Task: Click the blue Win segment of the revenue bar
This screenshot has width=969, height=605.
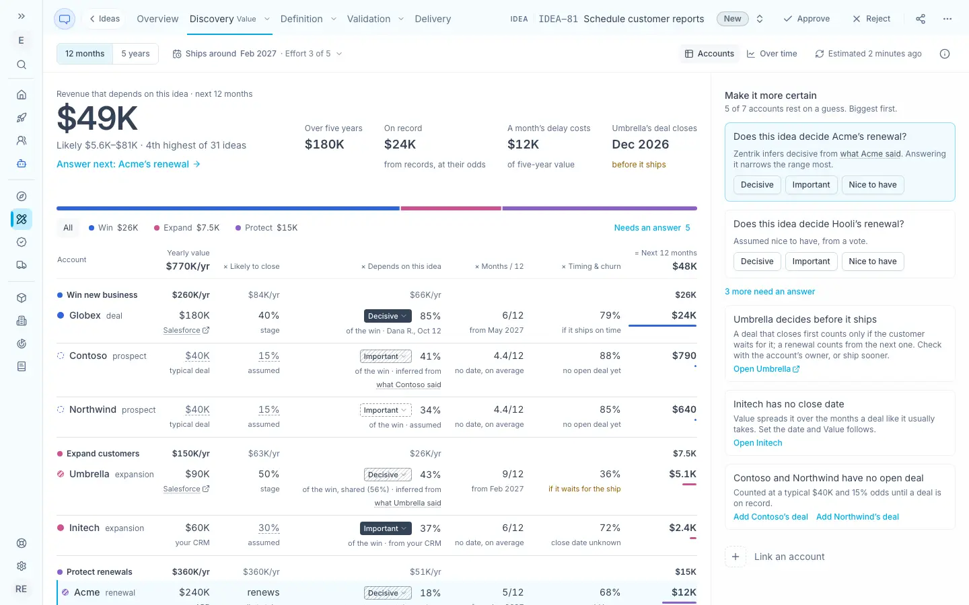Action: pyautogui.click(x=228, y=208)
